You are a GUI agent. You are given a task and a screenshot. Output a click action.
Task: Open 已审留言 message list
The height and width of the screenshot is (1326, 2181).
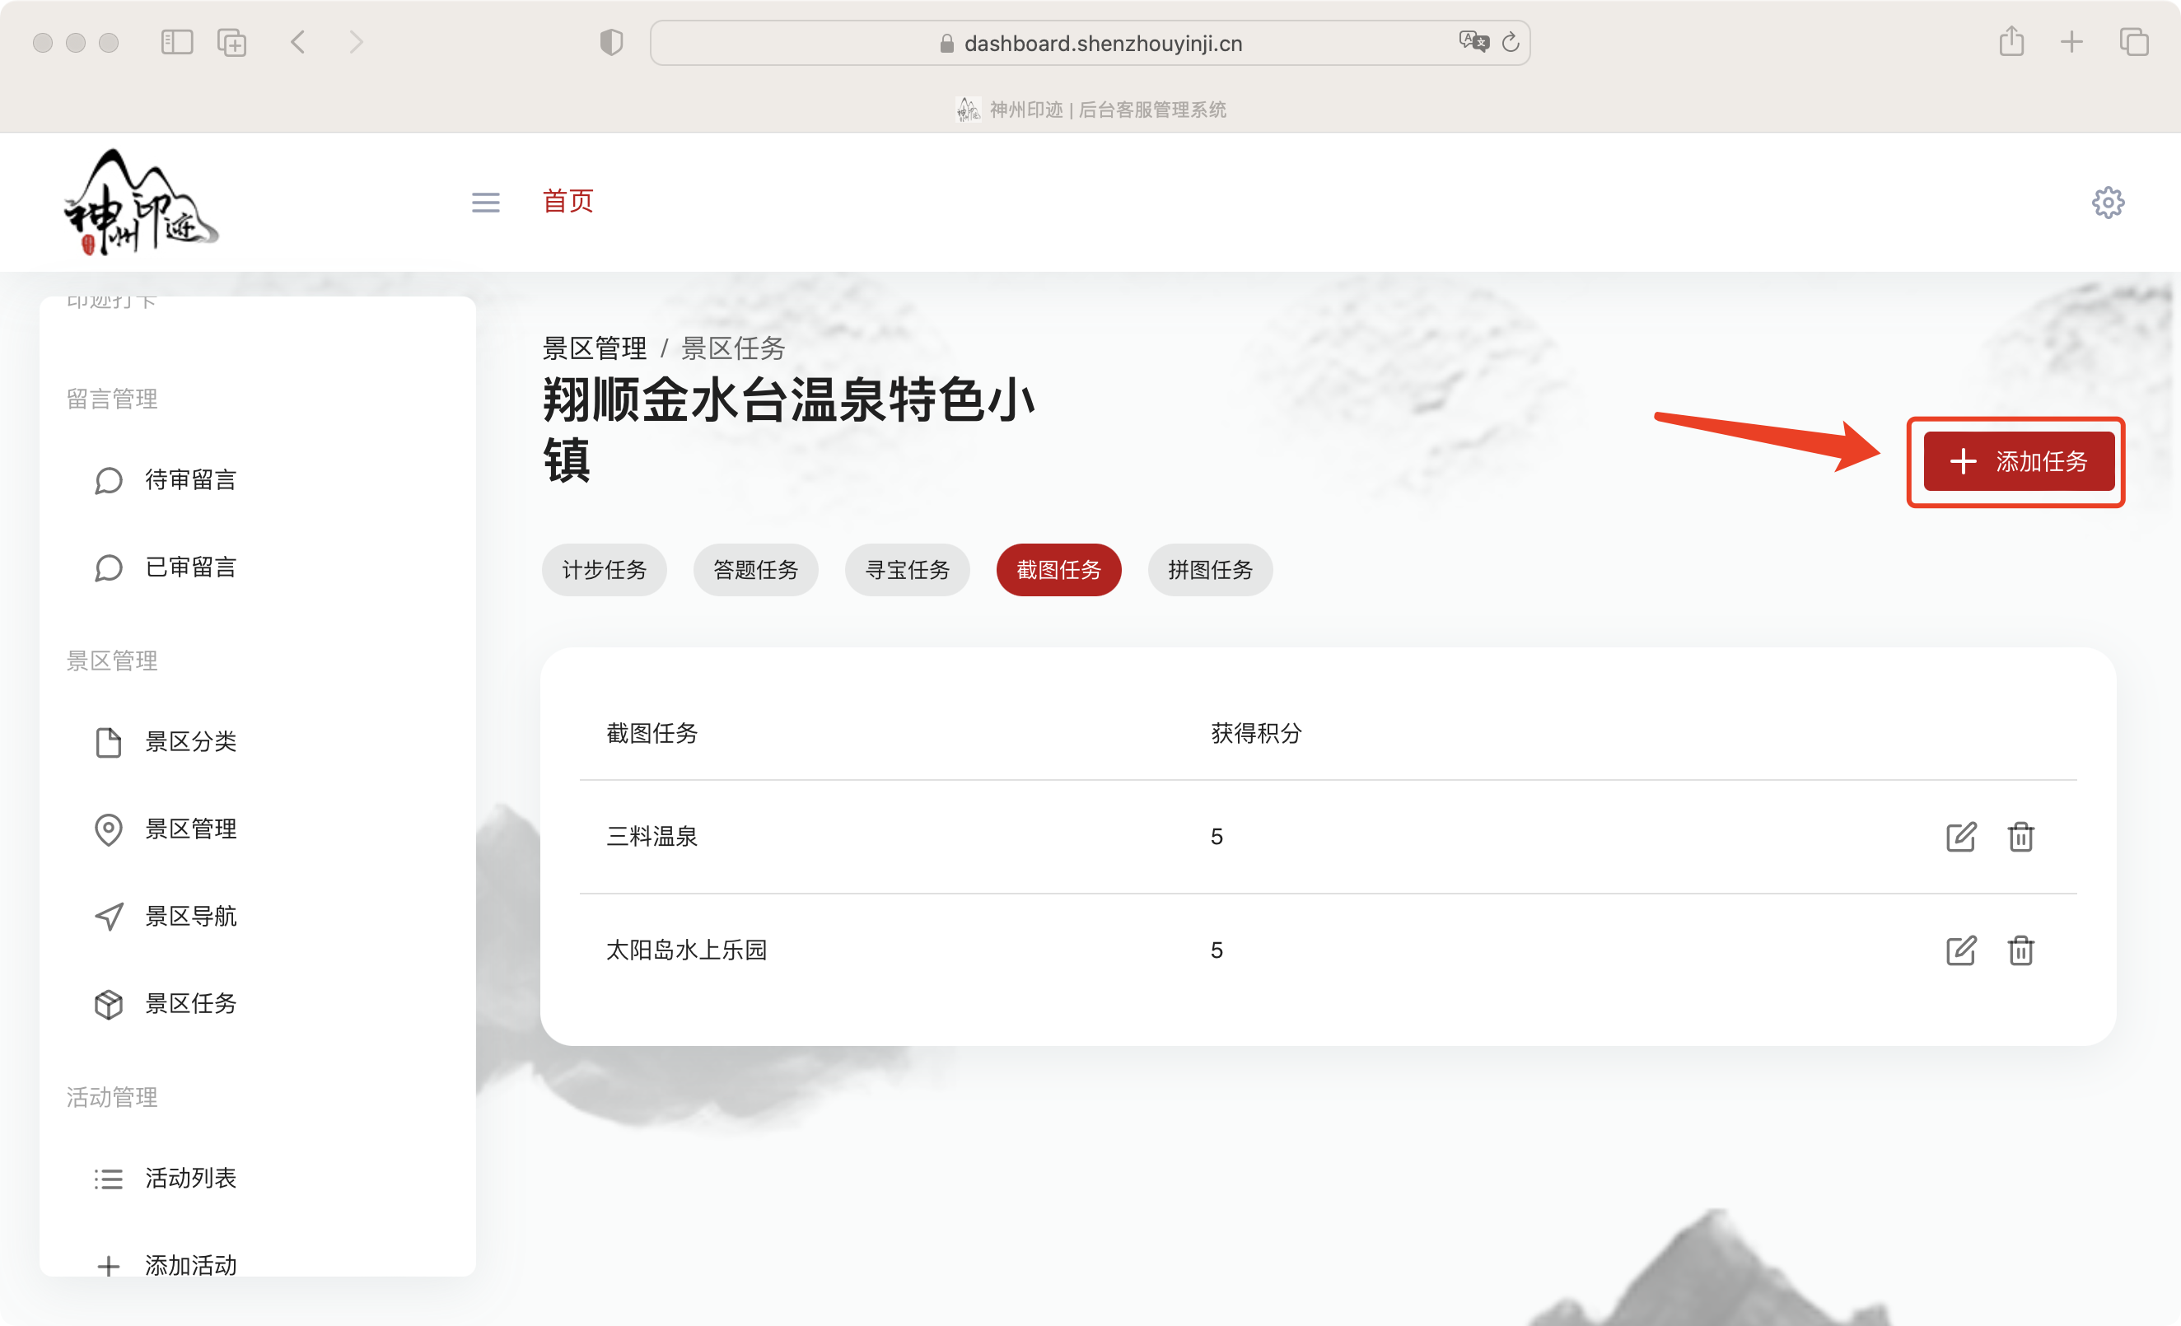point(191,567)
